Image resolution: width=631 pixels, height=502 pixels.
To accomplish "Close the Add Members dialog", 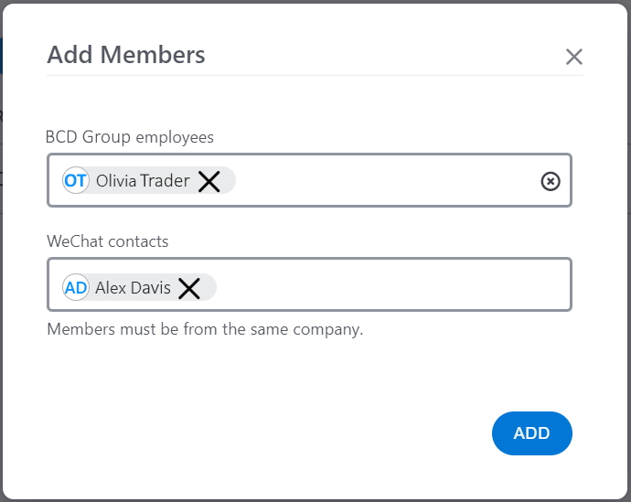I will 574,57.
